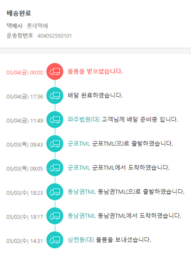
Task: Click tracking number 404052550101
Action: pos(54,36)
